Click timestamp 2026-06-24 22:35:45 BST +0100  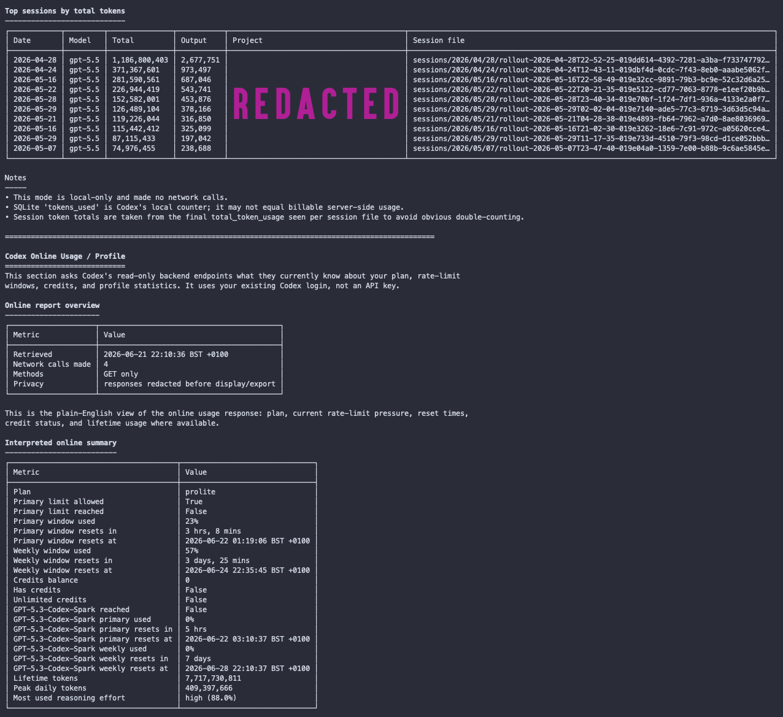click(x=248, y=570)
